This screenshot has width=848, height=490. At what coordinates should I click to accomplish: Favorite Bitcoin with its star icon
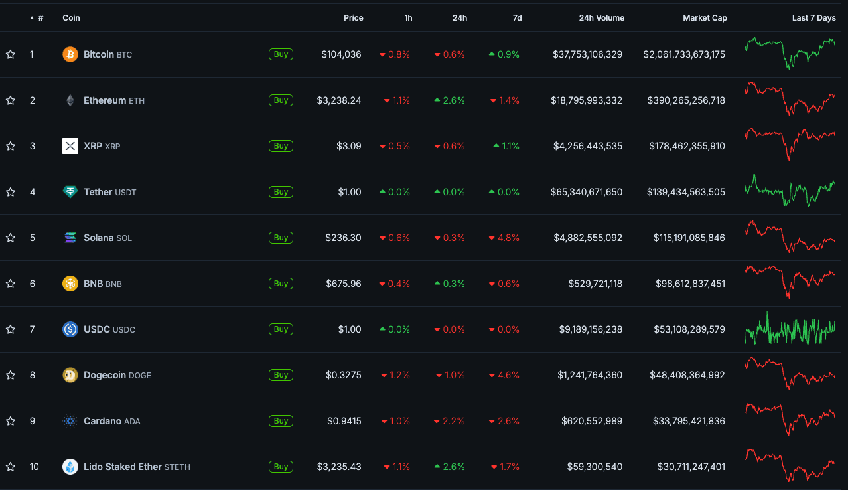(x=11, y=54)
